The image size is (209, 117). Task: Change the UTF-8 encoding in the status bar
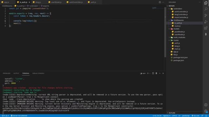(x=174, y=116)
